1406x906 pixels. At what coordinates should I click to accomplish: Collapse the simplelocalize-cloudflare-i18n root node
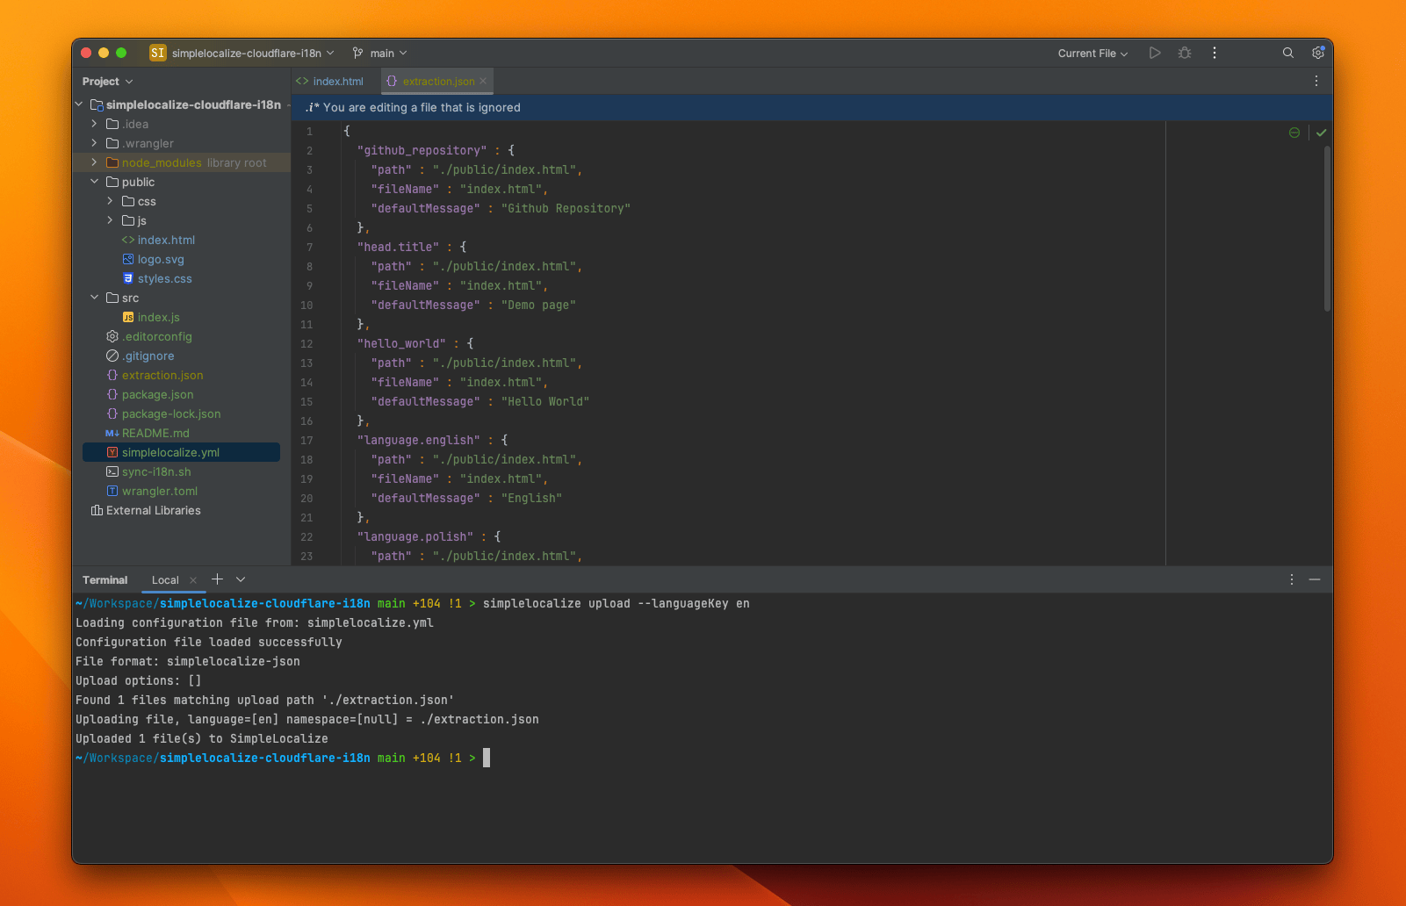click(x=78, y=104)
